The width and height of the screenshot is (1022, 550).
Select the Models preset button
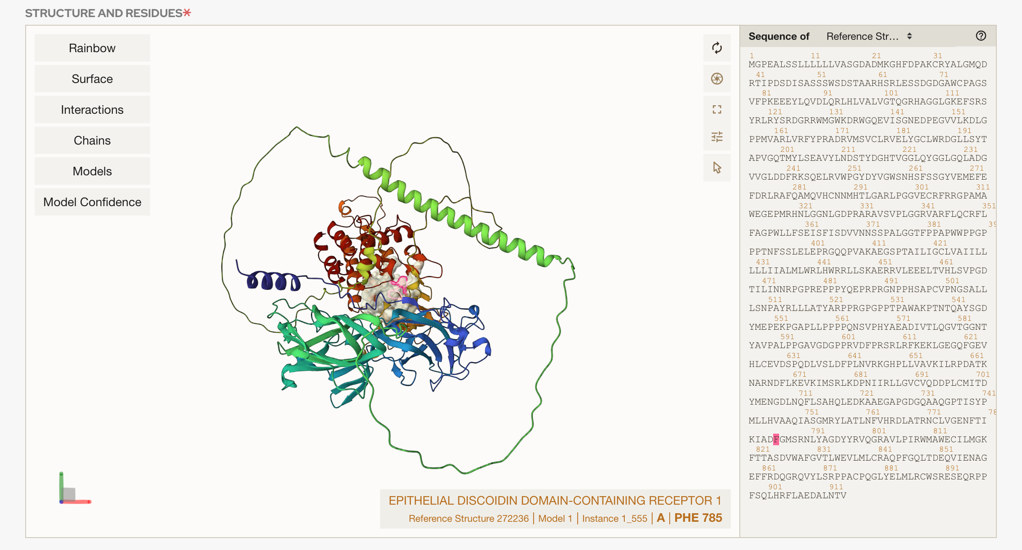pos(92,171)
